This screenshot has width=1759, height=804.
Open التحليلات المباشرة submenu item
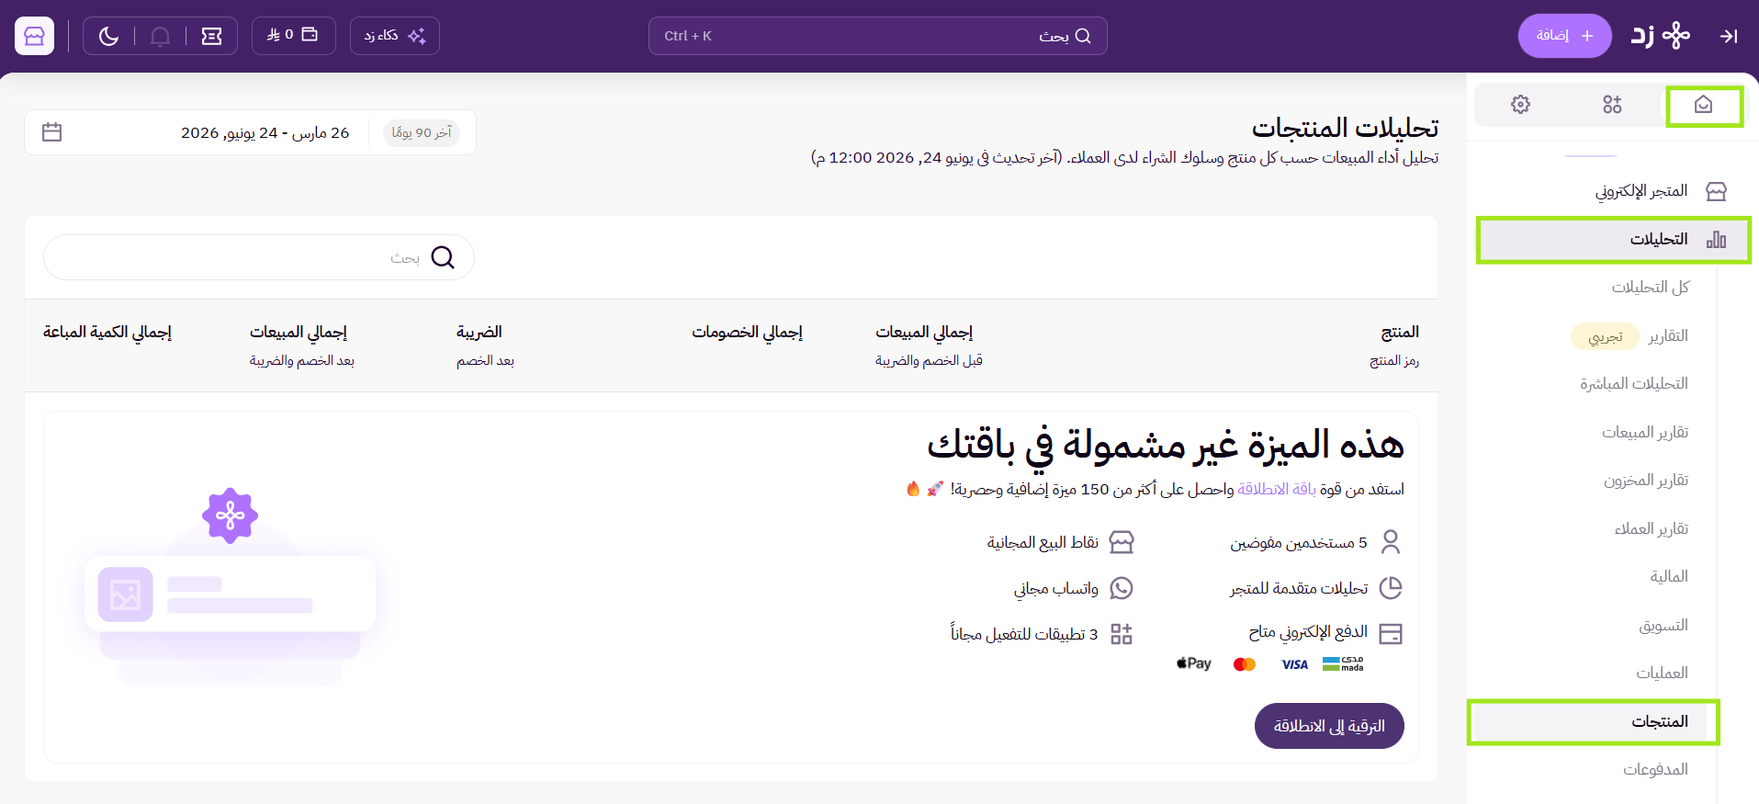coord(1634,384)
